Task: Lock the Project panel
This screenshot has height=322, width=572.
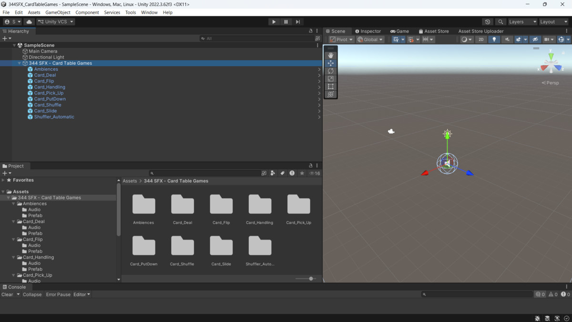Action: click(311, 166)
